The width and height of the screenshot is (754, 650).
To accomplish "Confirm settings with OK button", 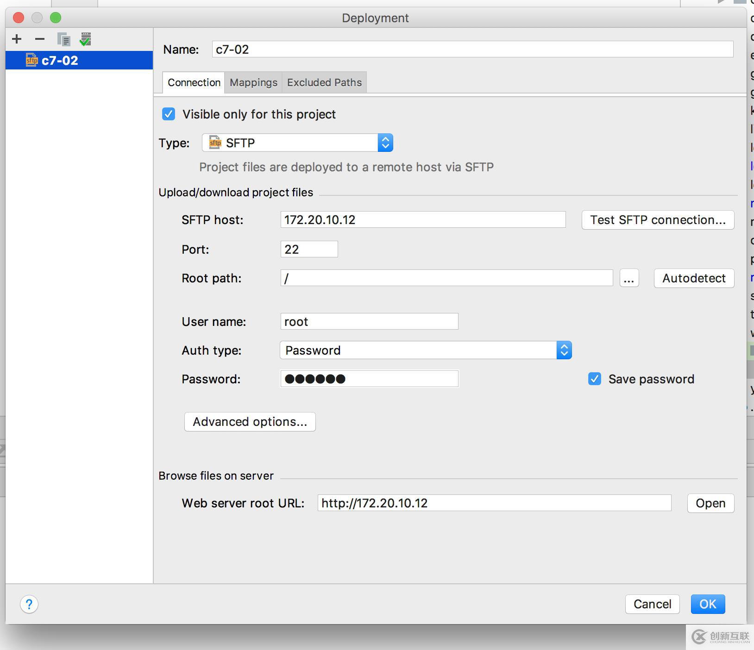I will (x=708, y=604).
